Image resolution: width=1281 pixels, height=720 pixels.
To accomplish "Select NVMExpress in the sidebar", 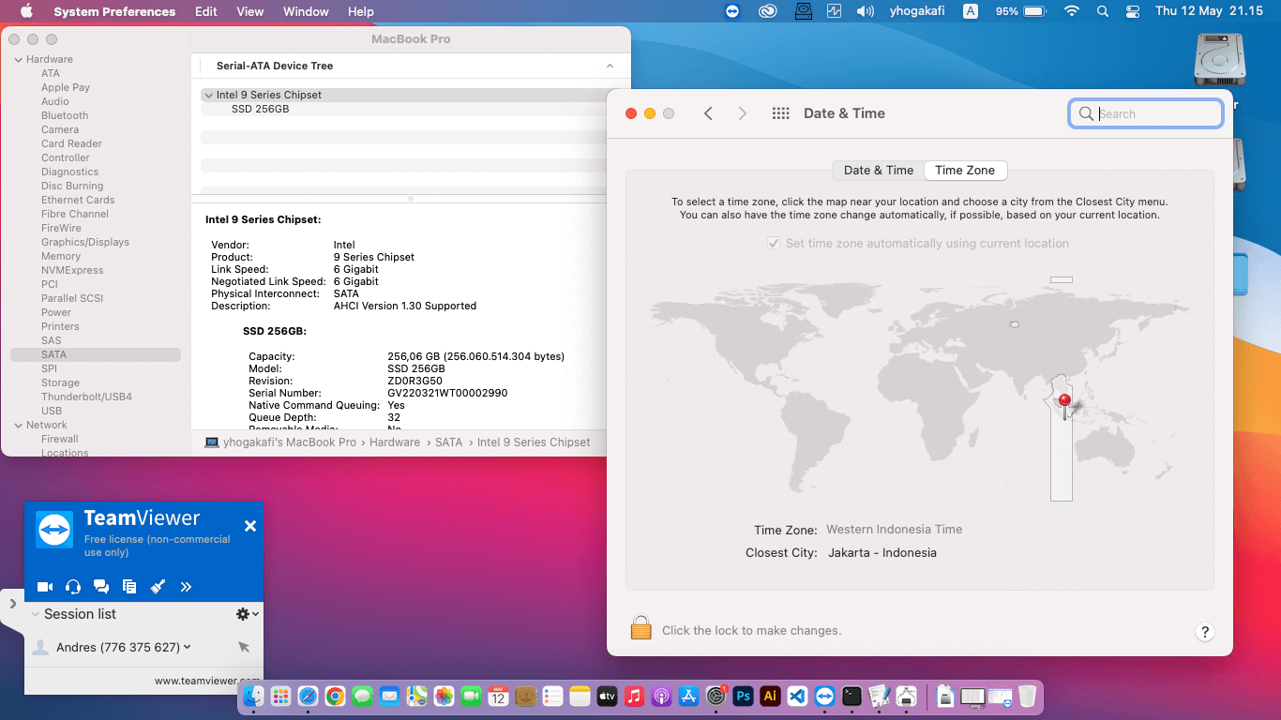I will click(72, 270).
